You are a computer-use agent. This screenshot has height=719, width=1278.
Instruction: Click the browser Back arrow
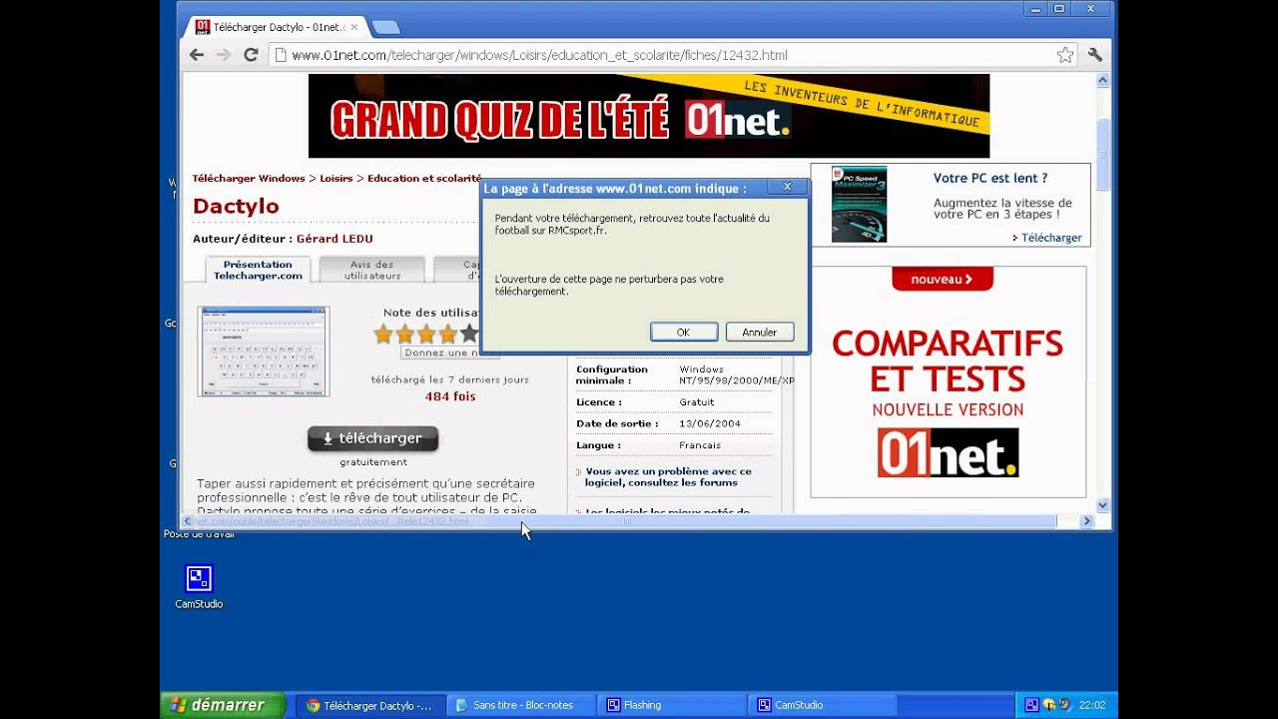(x=197, y=55)
